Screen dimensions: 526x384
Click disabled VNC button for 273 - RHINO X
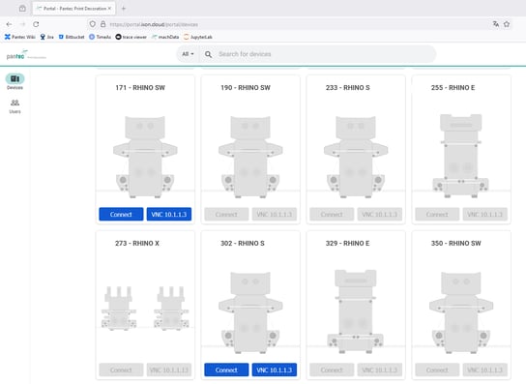click(x=169, y=369)
